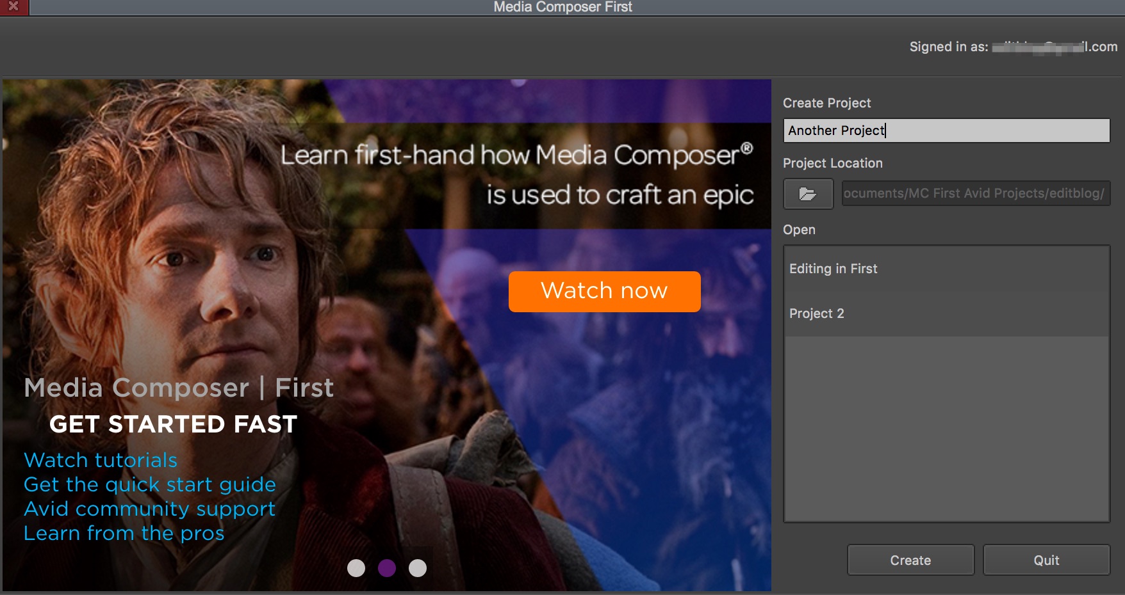The image size is (1125, 595).
Task: Open the Watch tutorials link
Action: [x=101, y=460]
